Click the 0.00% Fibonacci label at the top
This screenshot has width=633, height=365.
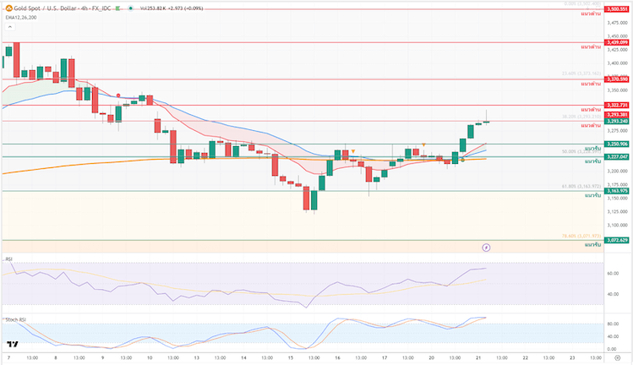click(x=582, y=3)
